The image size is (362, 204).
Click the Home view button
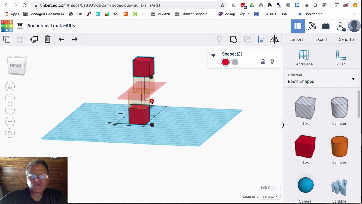(x=10, y=86)
